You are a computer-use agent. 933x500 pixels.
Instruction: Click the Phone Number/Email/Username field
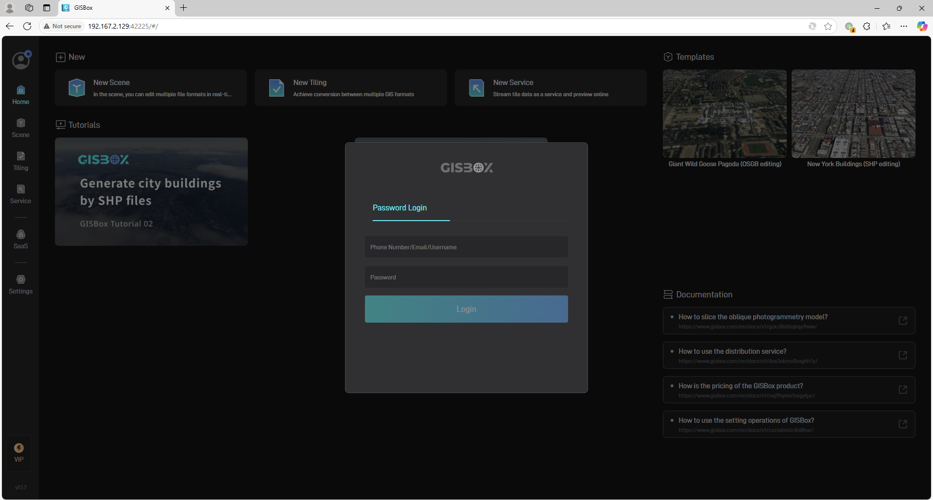(x=466, y=247)
